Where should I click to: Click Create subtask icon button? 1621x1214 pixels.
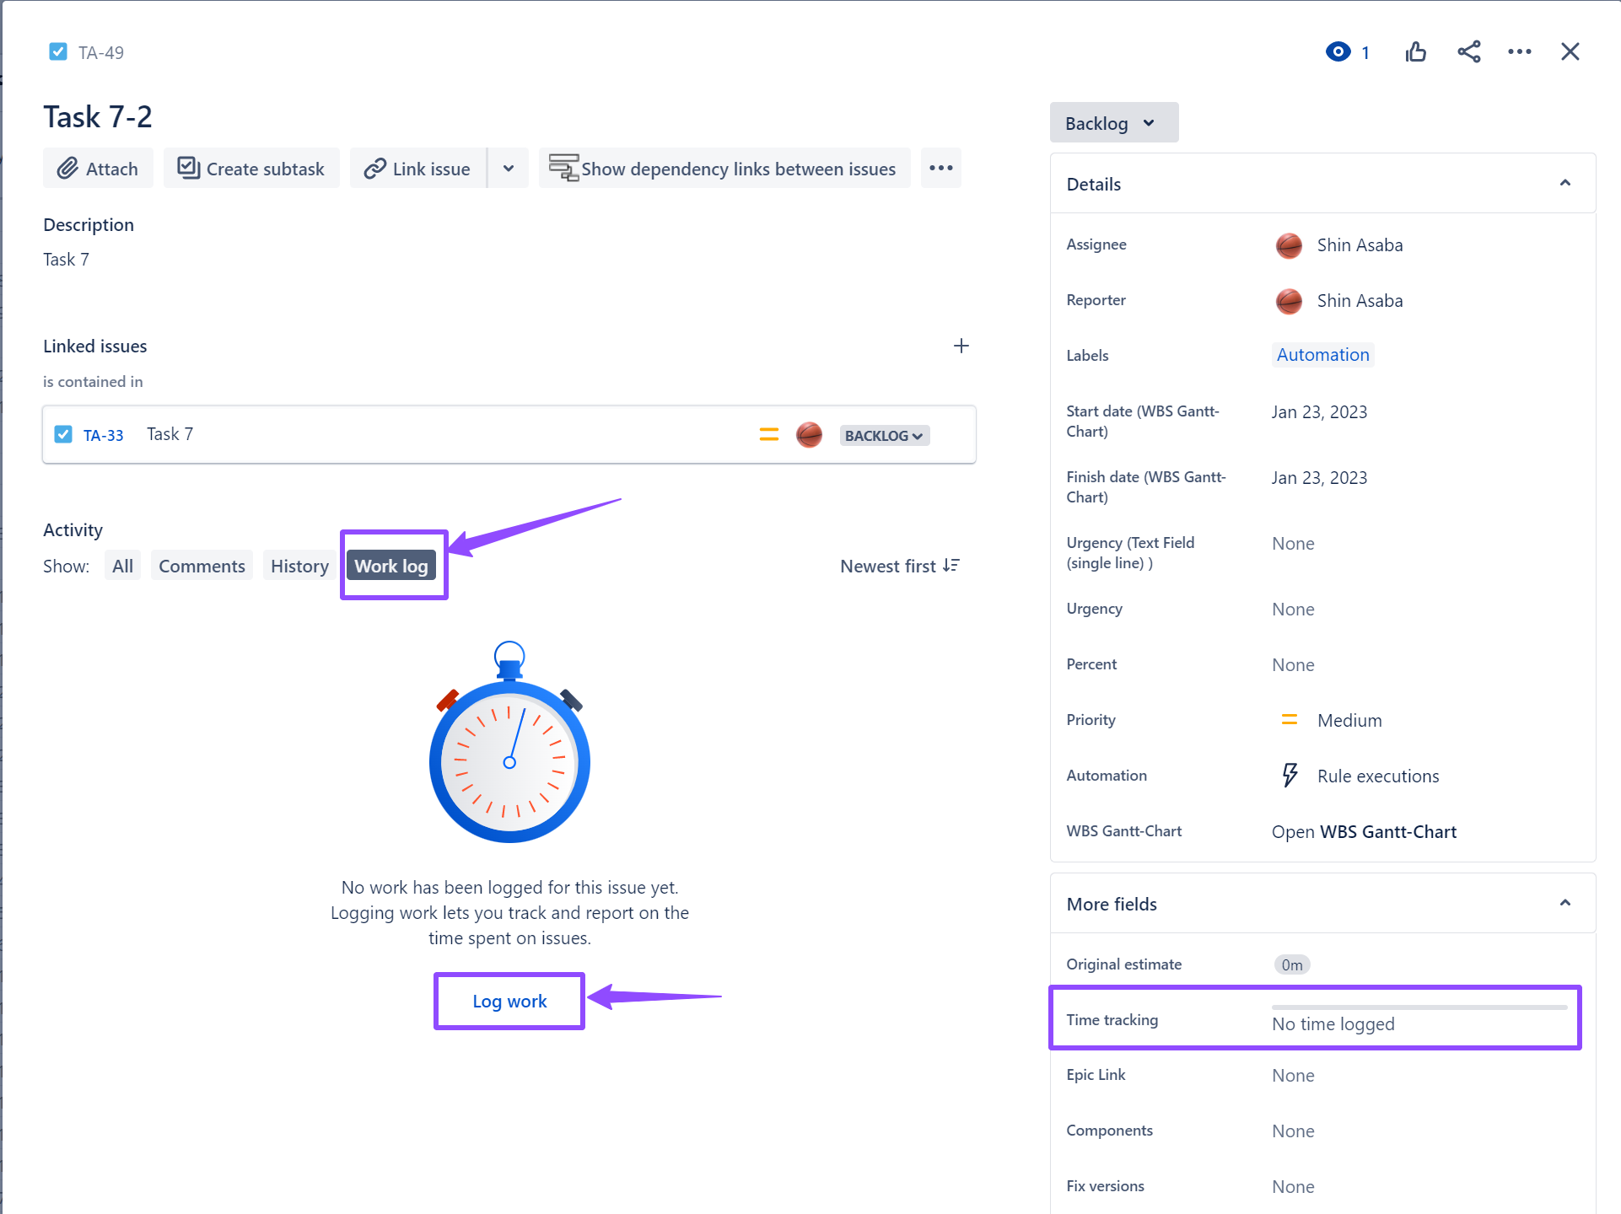point(251,169)
